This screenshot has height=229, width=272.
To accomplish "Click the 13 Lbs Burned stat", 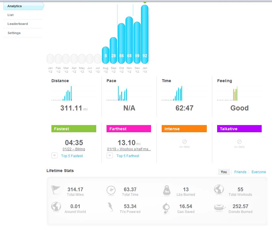I will click(x=186, y=189).
